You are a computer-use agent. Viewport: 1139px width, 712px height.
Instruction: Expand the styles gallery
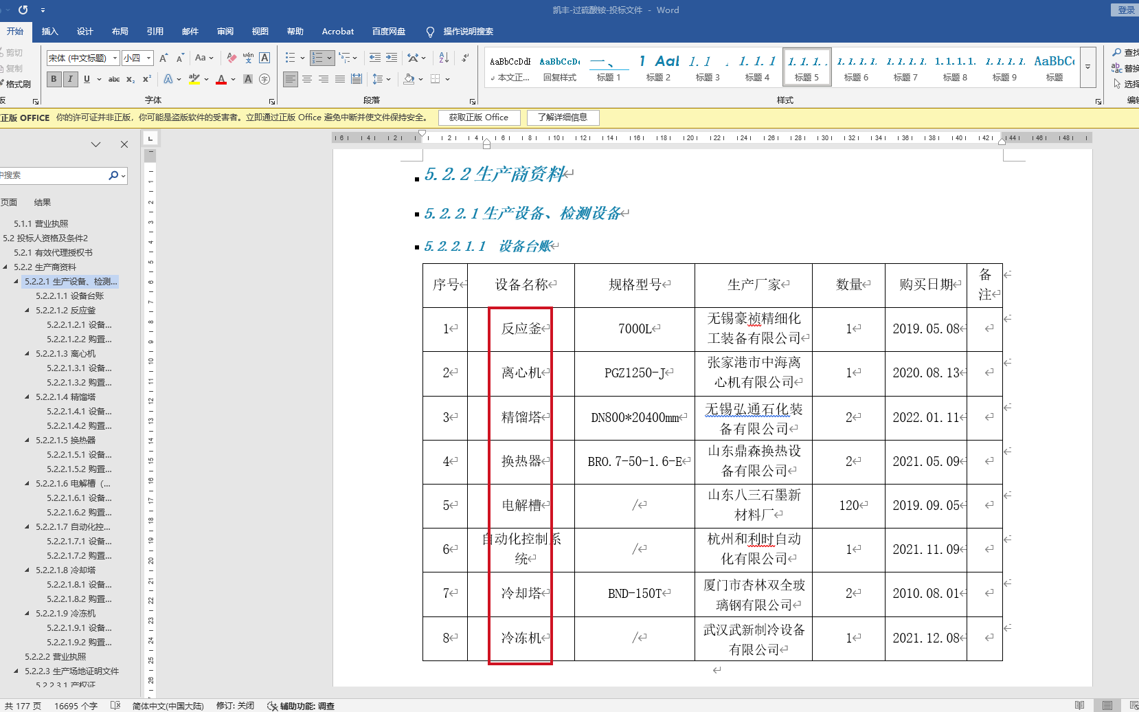coord(1087,67)
